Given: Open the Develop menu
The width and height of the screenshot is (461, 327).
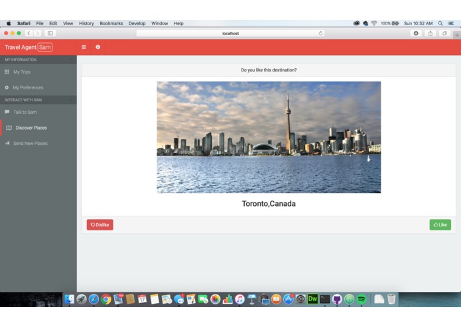Looking at the screenshot, I should 137,23.
